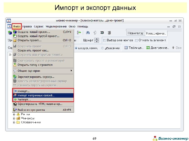The image size is (189, 141).
Task: Select Сохранить проект как...
Action: pyautogui.click(x=43, y=50)
